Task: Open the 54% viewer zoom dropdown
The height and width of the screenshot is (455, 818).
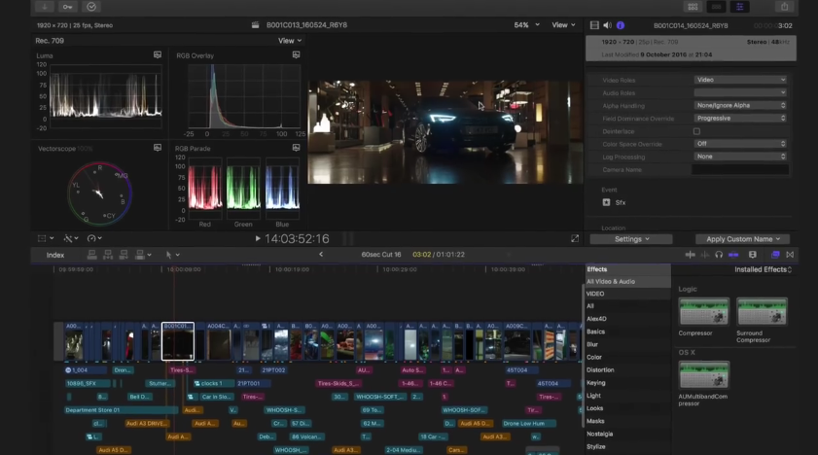Action: tap(525, 25)
